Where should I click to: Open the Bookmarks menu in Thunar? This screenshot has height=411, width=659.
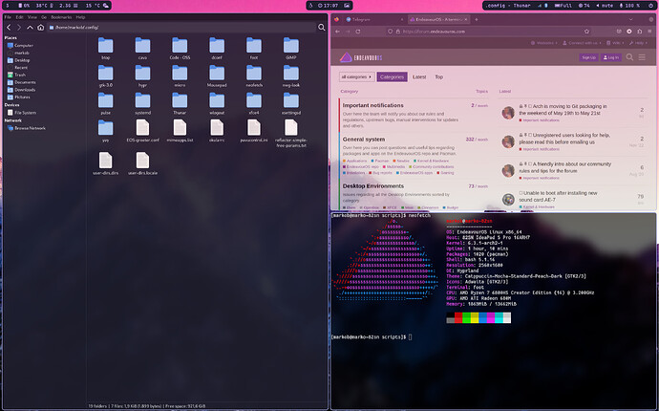(61, 17)
